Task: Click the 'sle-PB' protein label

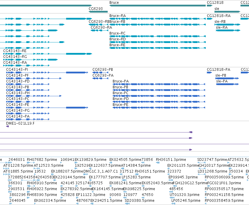Action: tap(221, 75)
